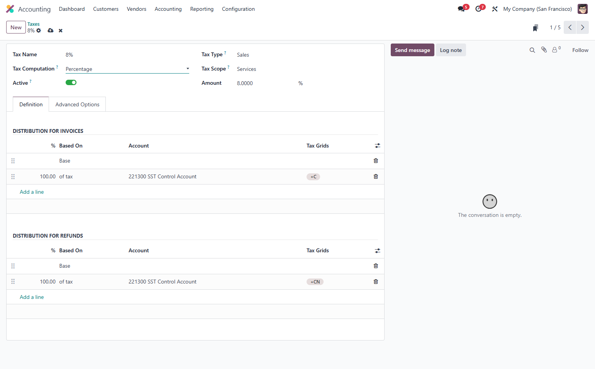
Task: Open refund distribution column options icon
Action: (377, 251)
